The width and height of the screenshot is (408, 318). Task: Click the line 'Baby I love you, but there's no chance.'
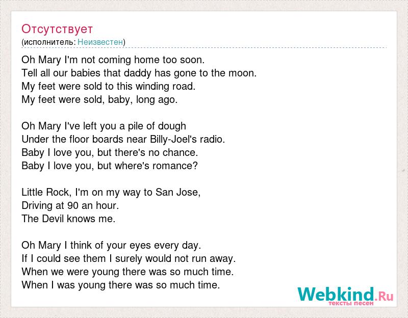pyautogui.click(x=110, y=152)
